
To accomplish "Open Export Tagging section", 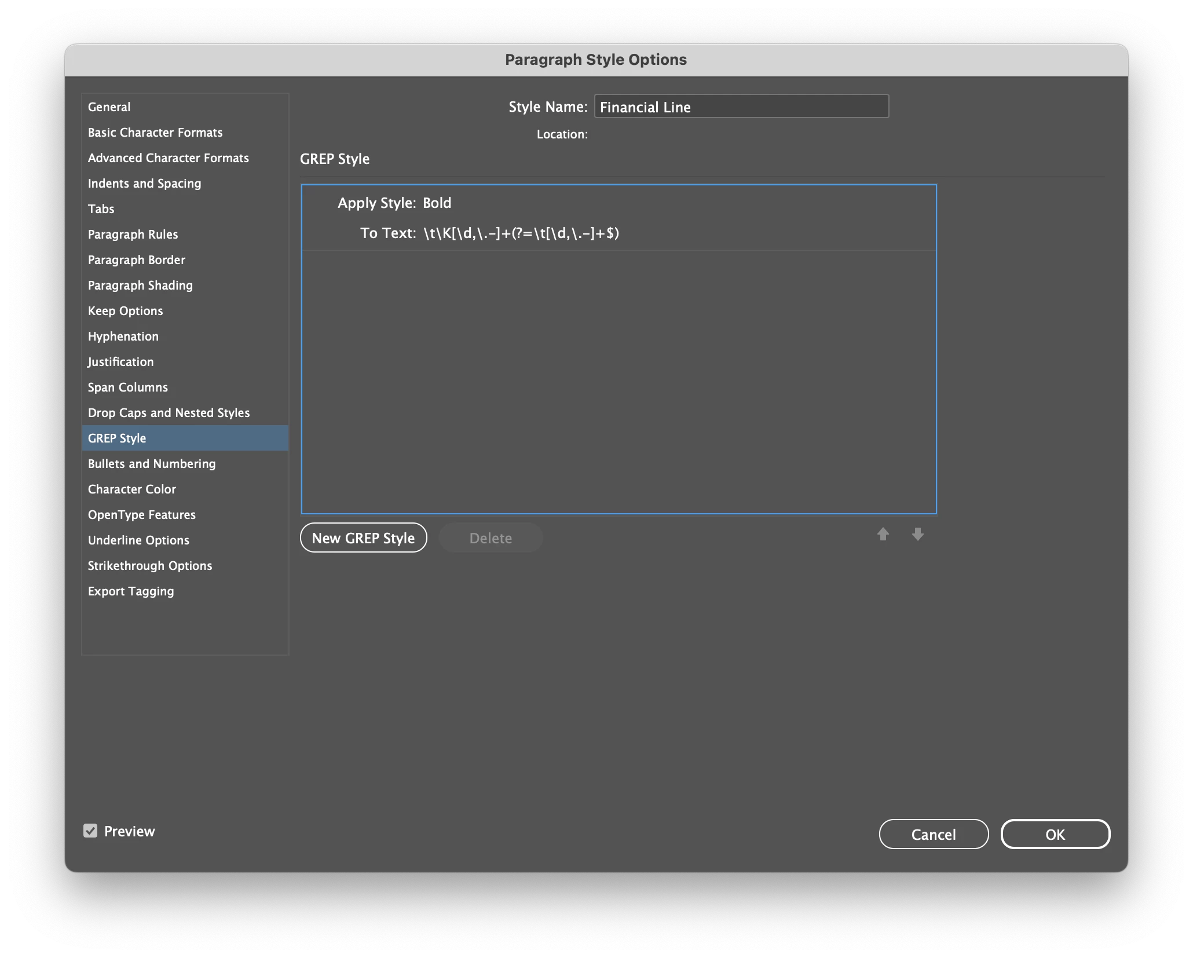I will click(130, 591).
